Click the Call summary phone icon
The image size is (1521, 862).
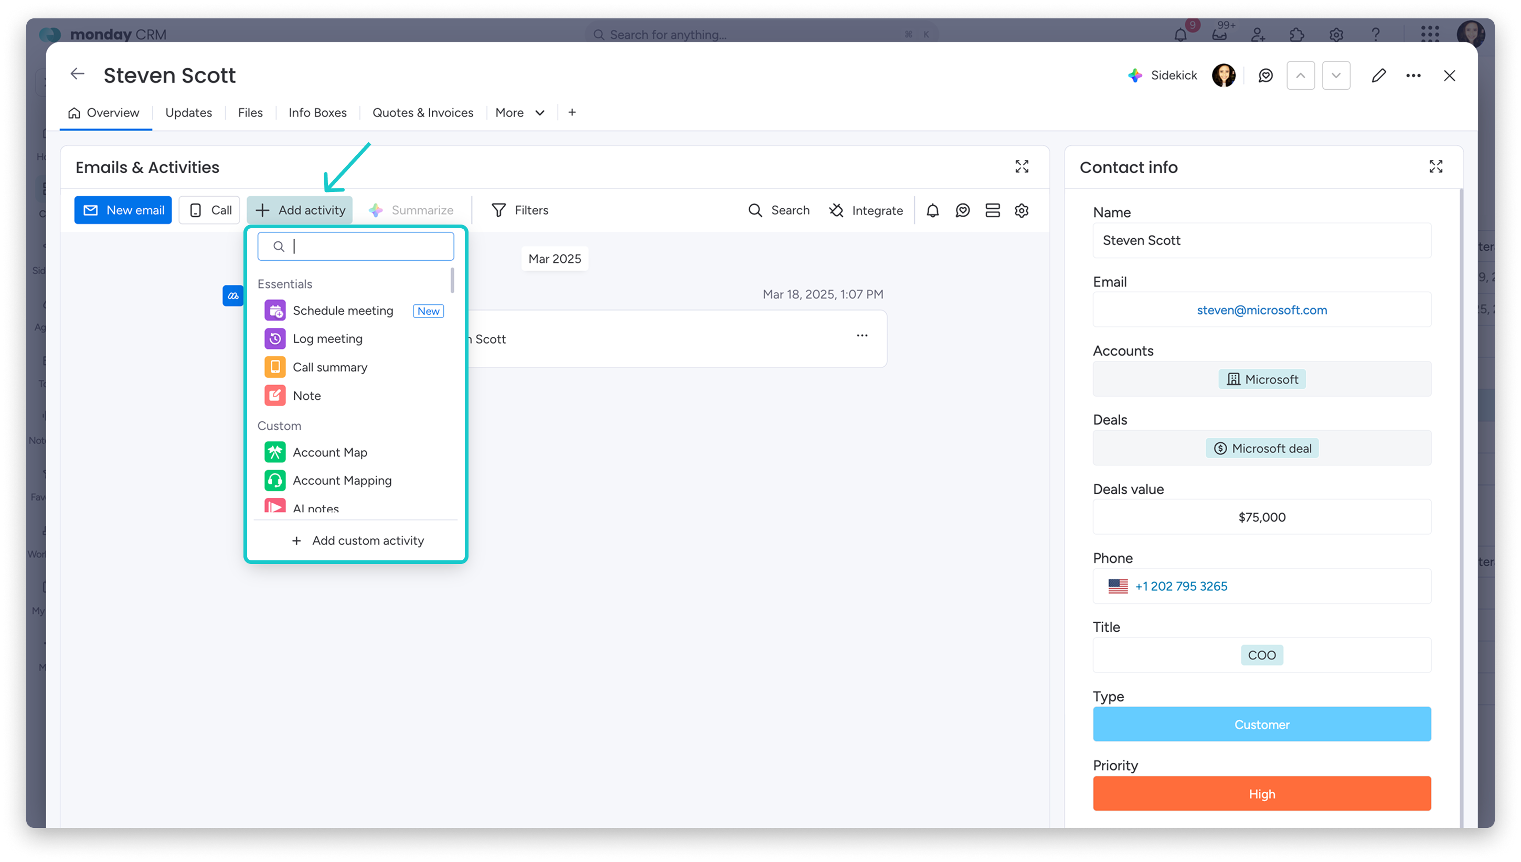click(x=275, y=367)
